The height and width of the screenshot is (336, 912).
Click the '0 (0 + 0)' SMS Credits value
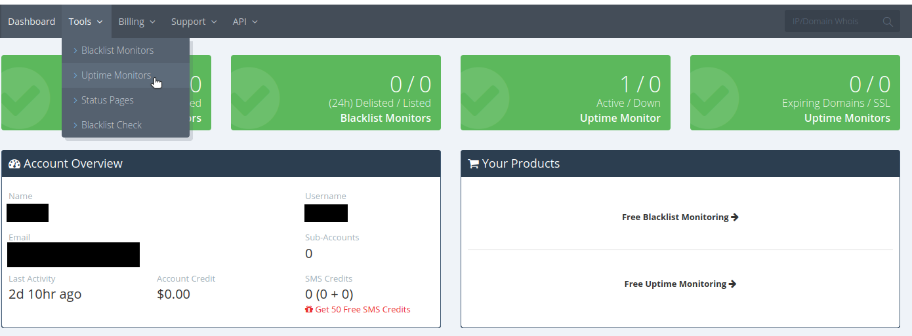(329, 294)
